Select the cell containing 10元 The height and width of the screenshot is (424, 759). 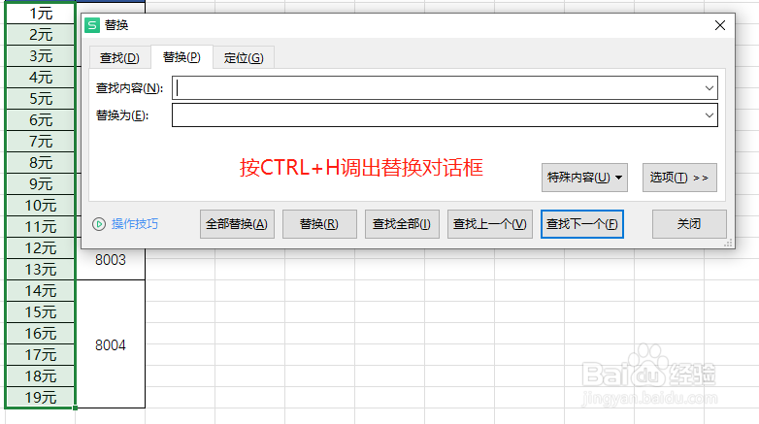[x=41, y=206]
